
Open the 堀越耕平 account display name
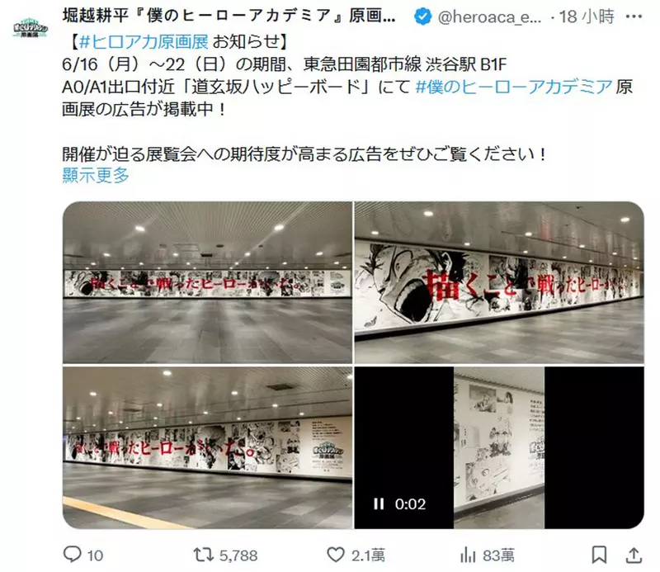(x=229, y=16)
